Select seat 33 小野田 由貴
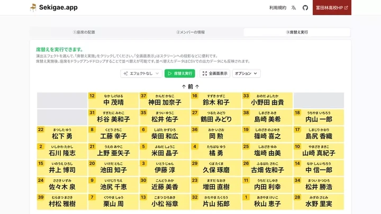Screen dimensions: 381x214 pyautogui.click(x=267, y=100)
